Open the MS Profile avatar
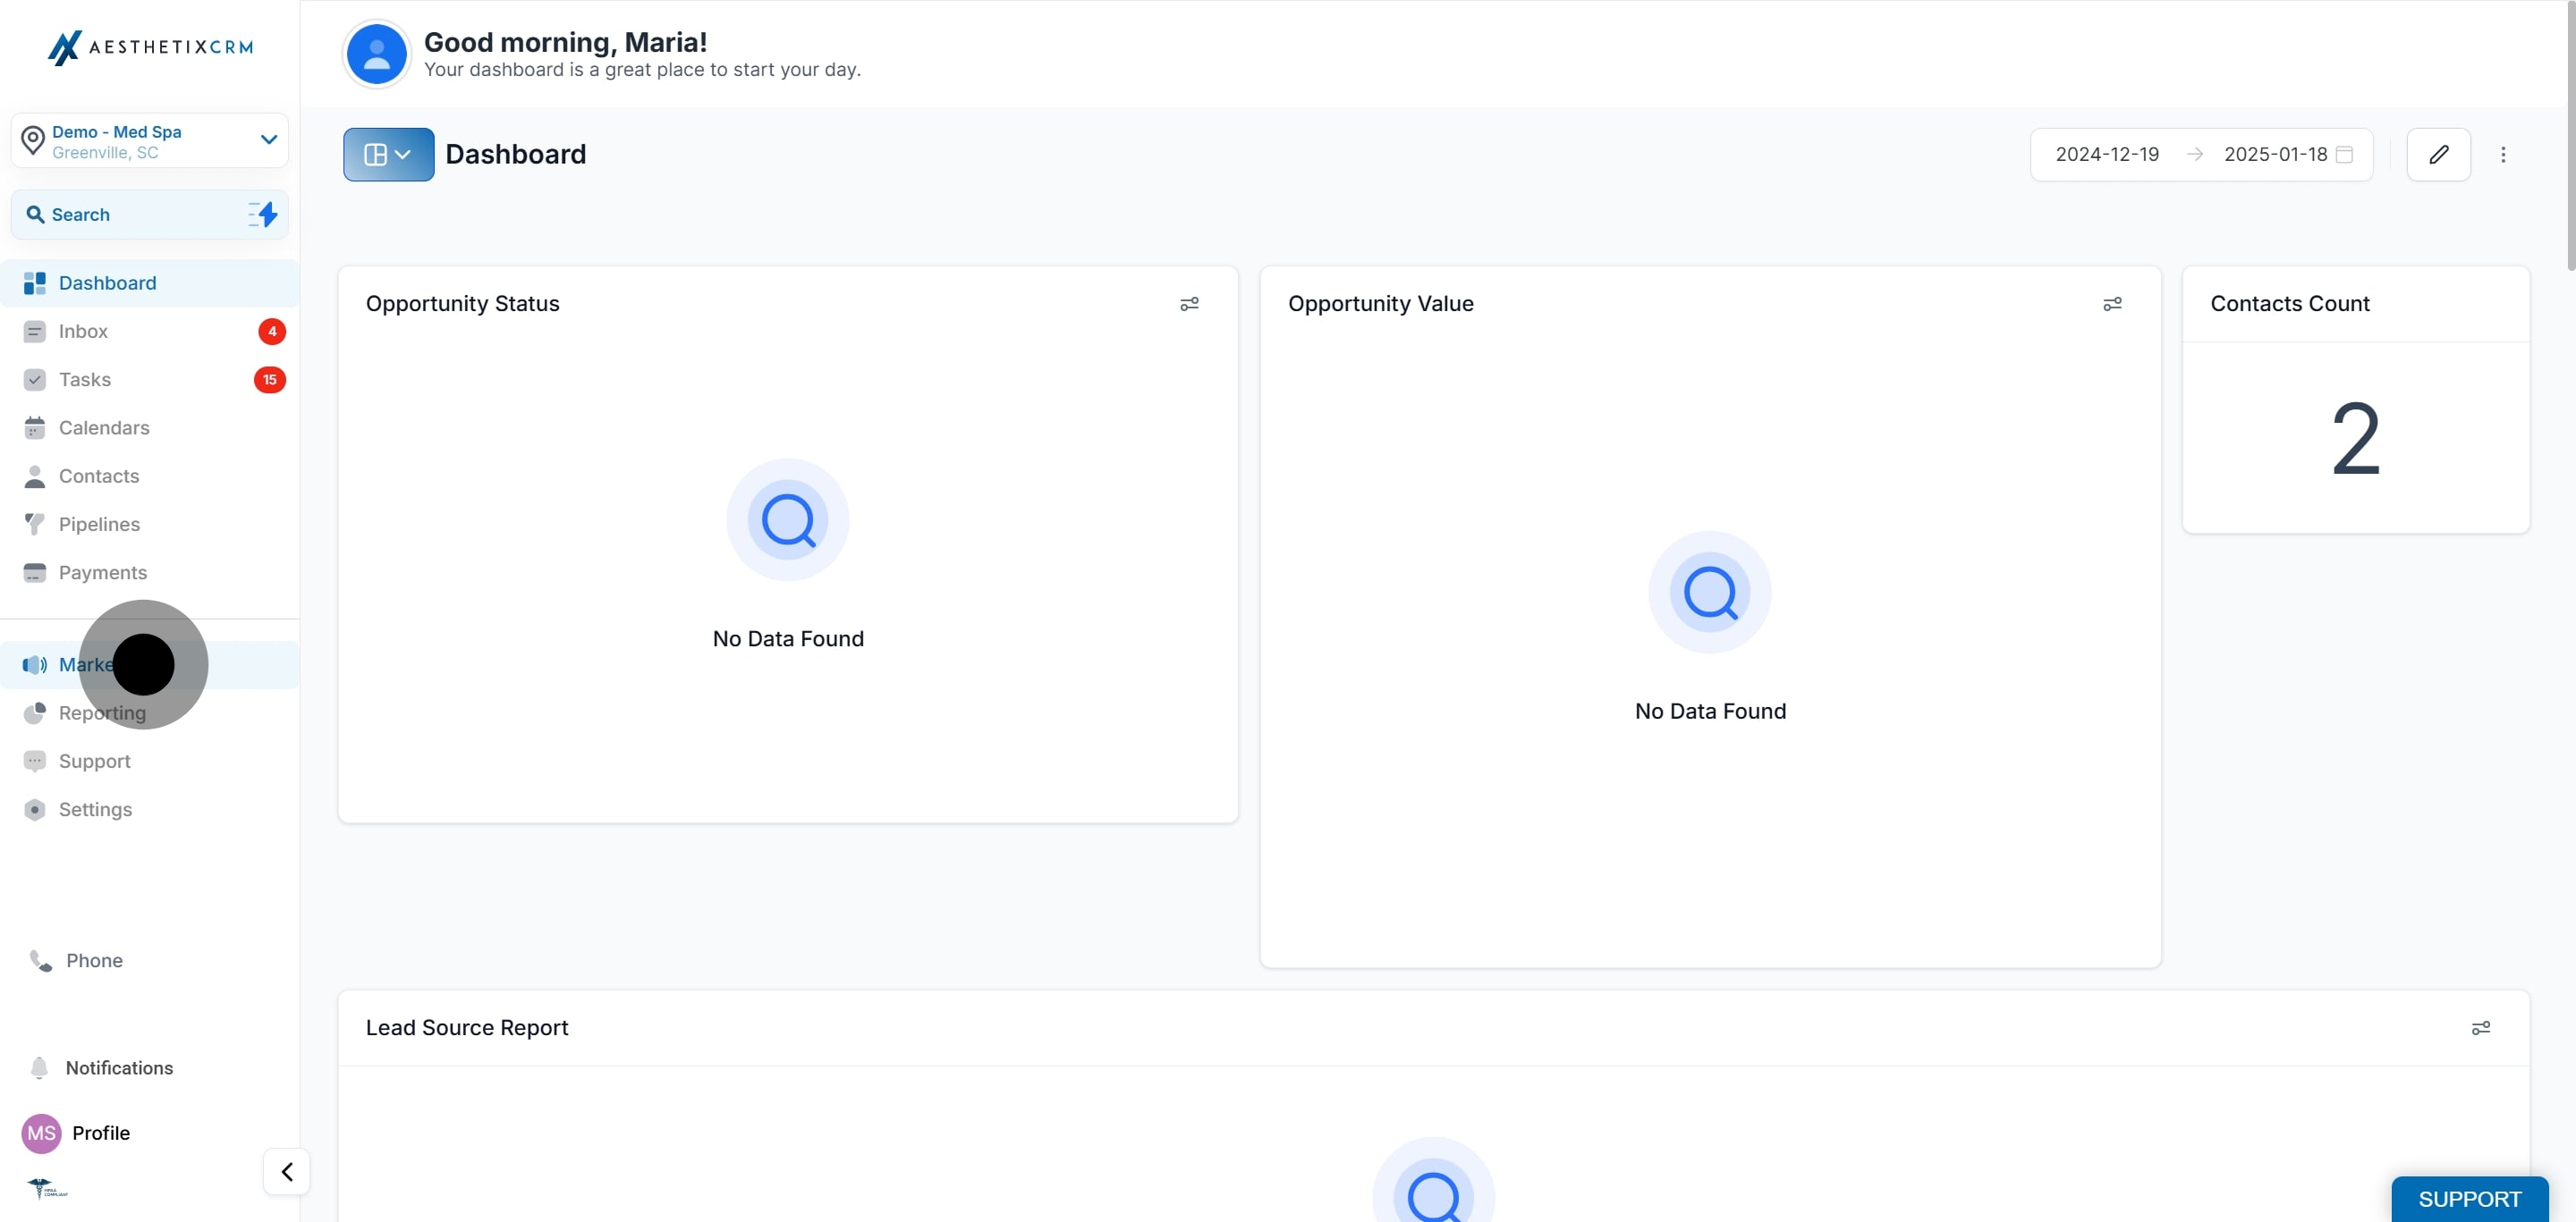The image size is (2576, 1222). 41,1134
